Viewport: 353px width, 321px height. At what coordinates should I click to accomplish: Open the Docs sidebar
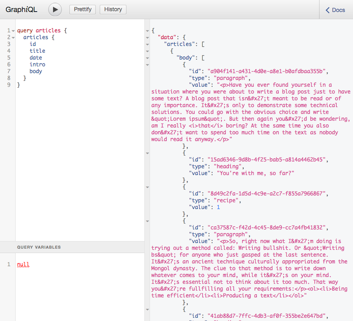pyautogui.click(x=335, y=10)
